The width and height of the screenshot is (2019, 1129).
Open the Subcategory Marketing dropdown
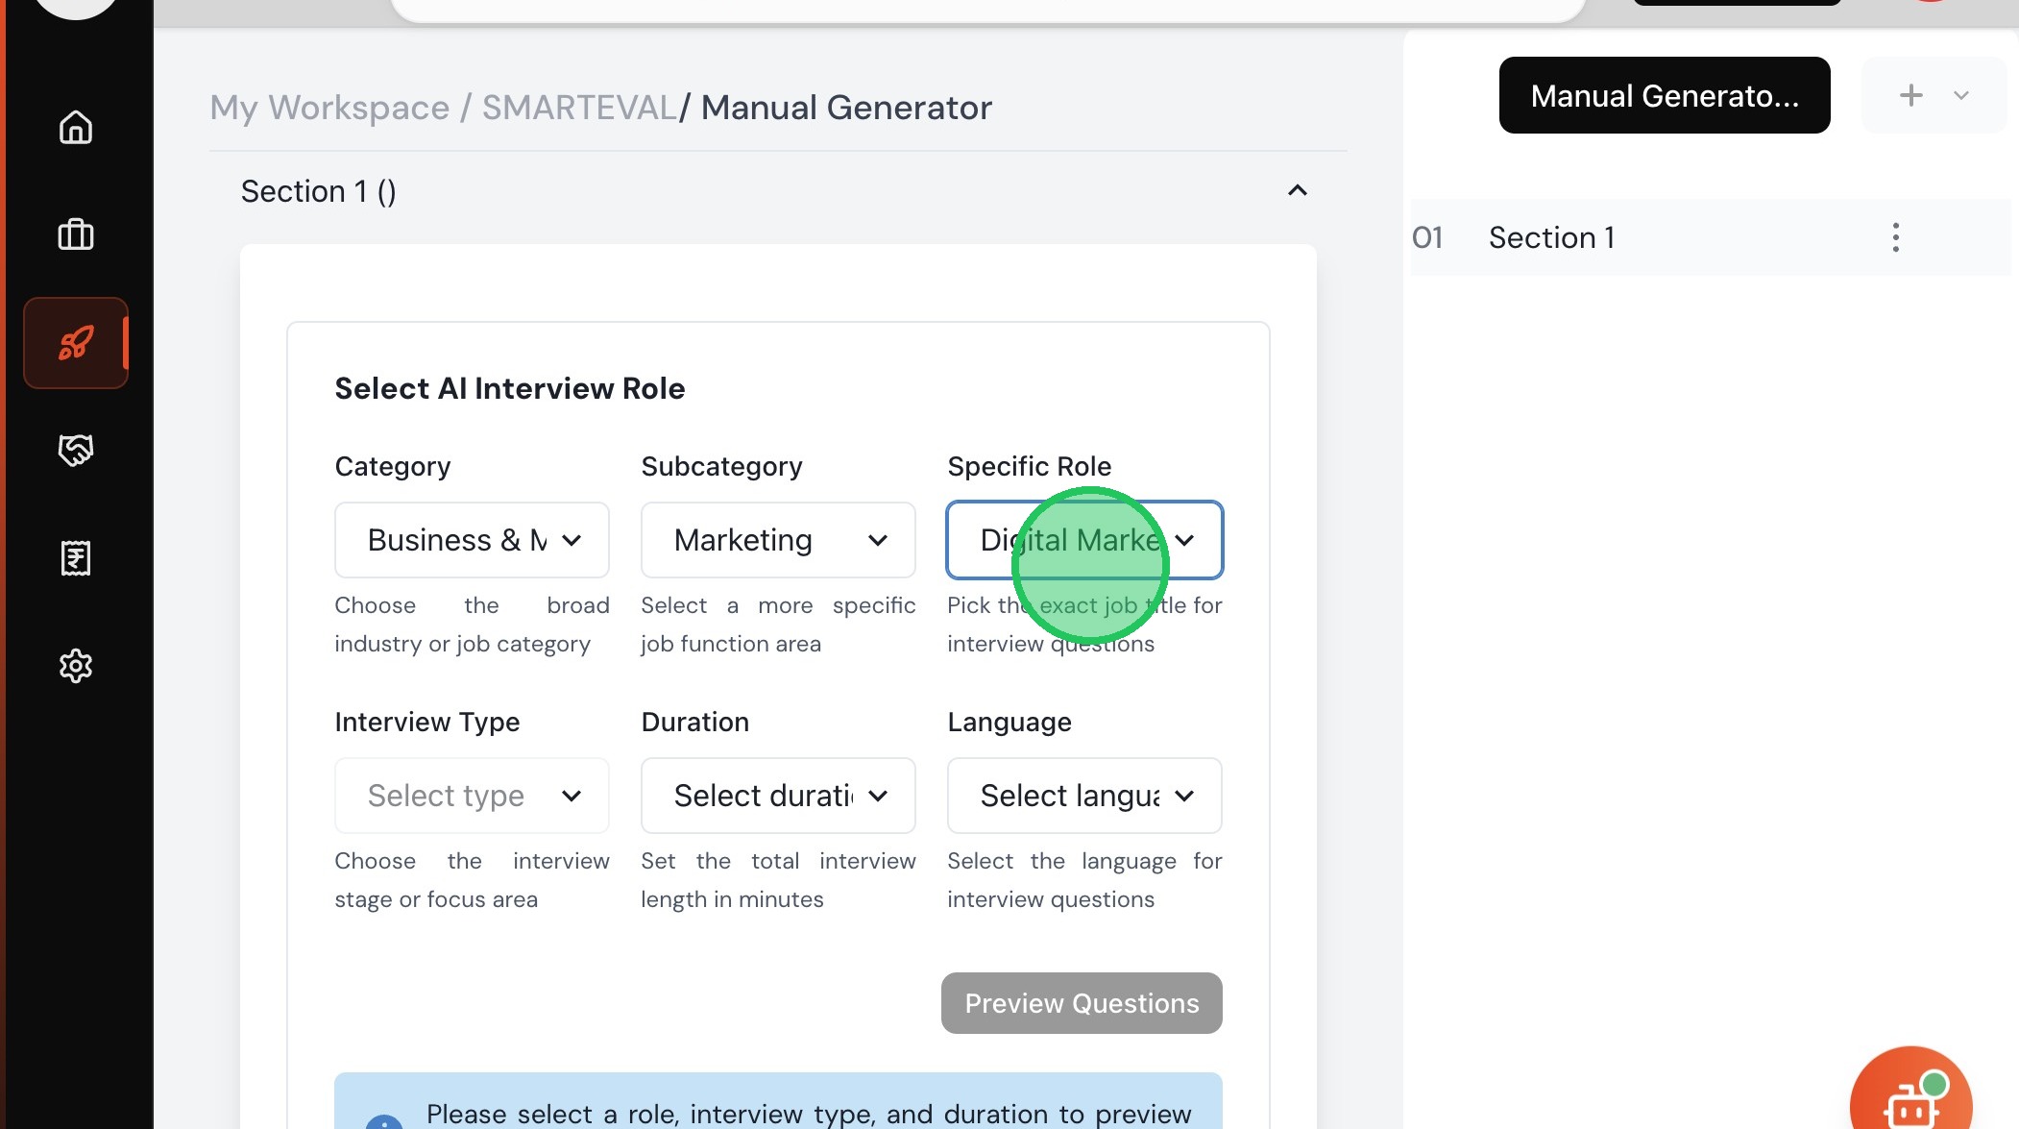778,540
